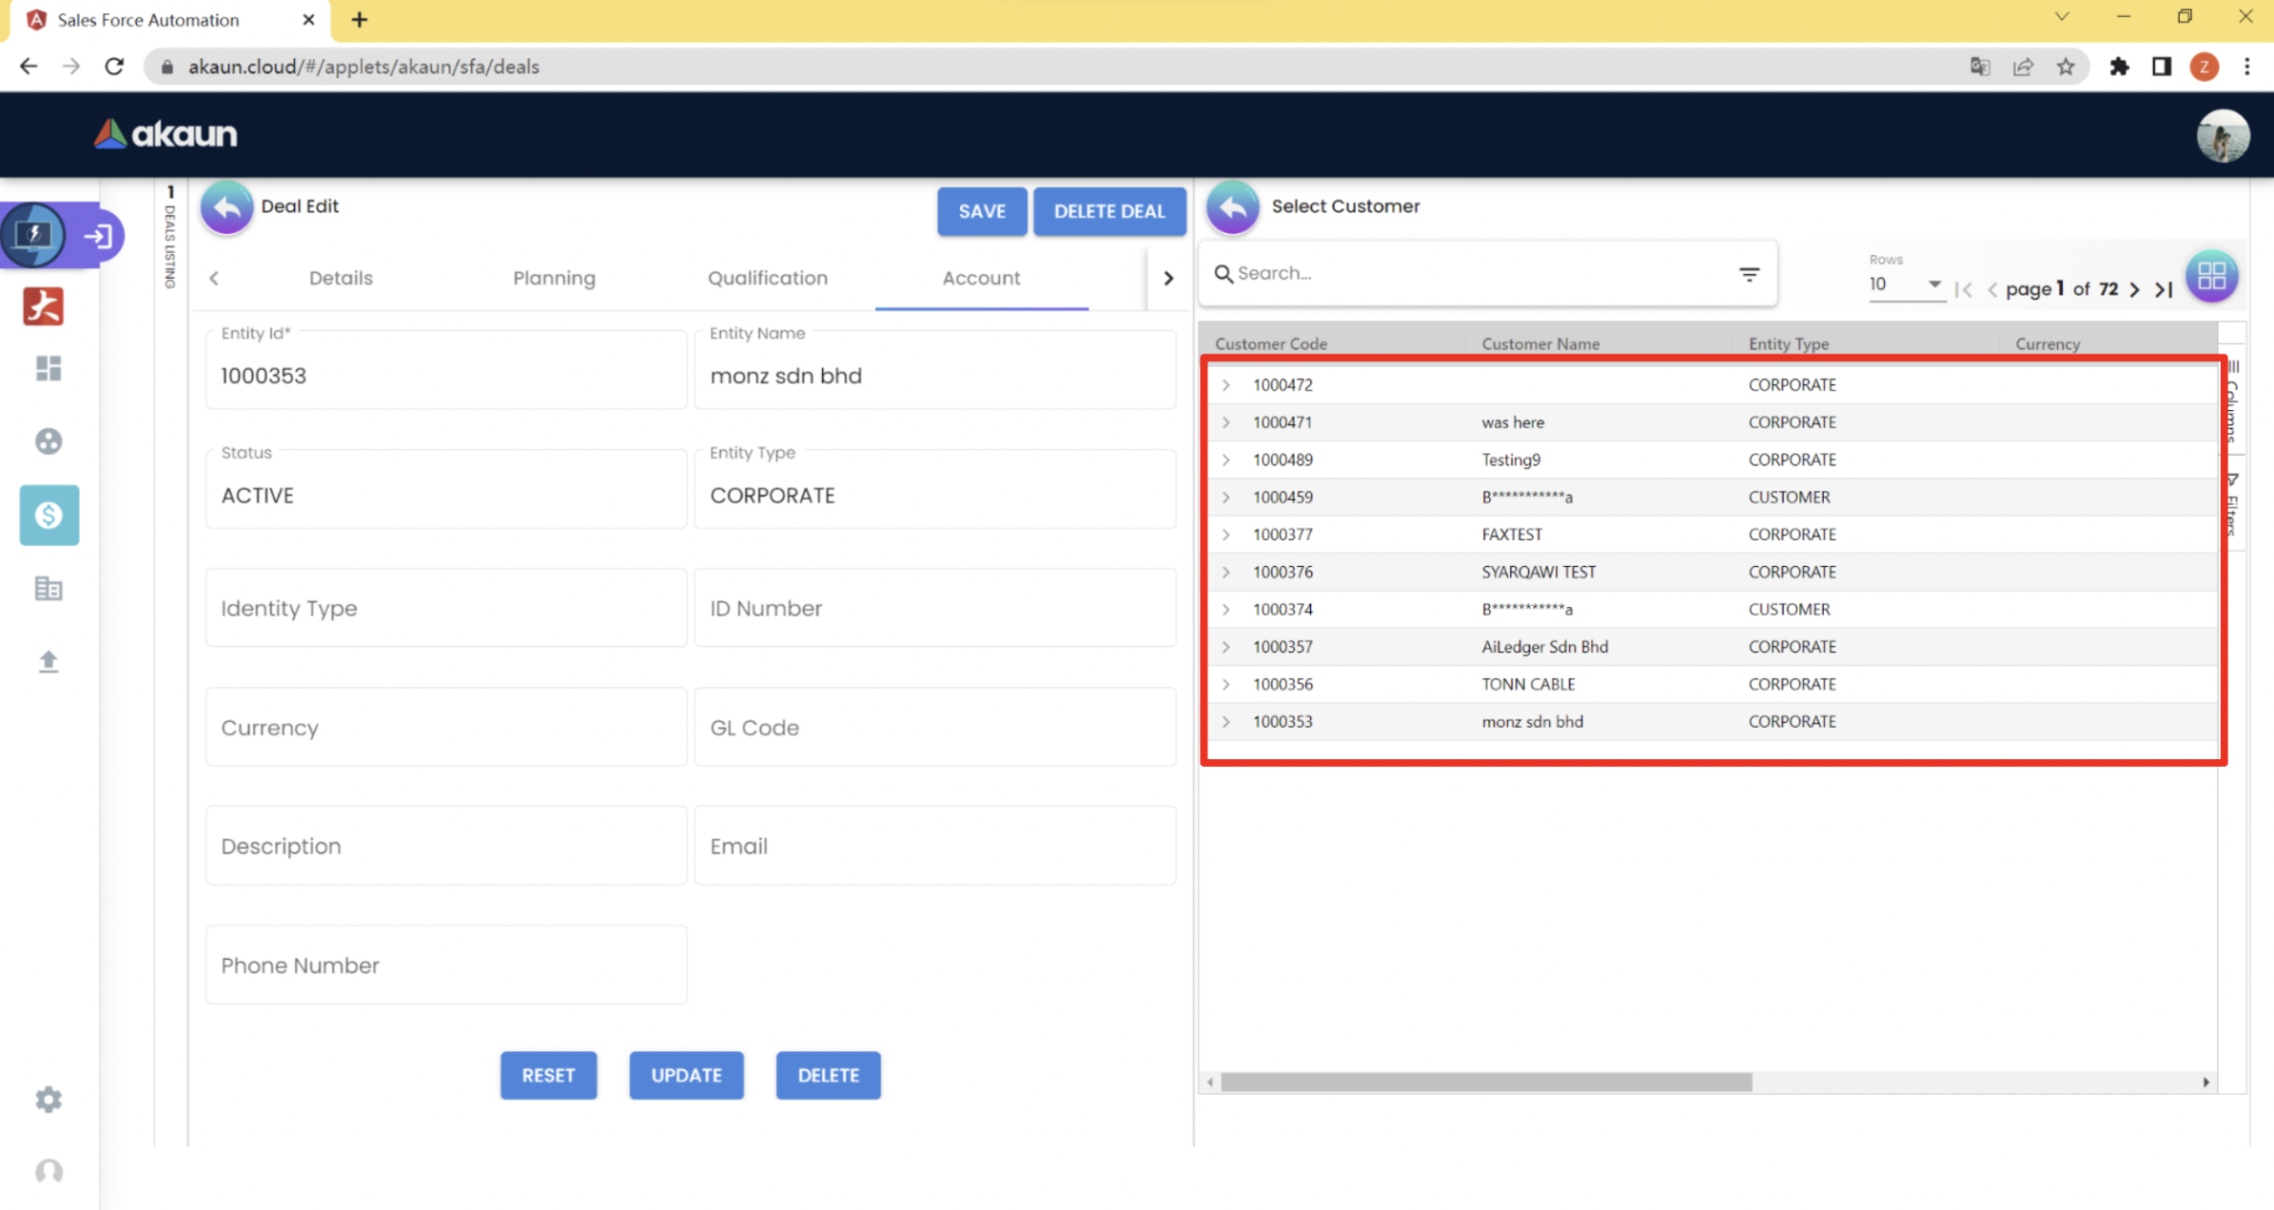Click the Select Customer back arrow icon
The height and width of the screenshot is (1210, 2274).
(x=1232, y=207)
